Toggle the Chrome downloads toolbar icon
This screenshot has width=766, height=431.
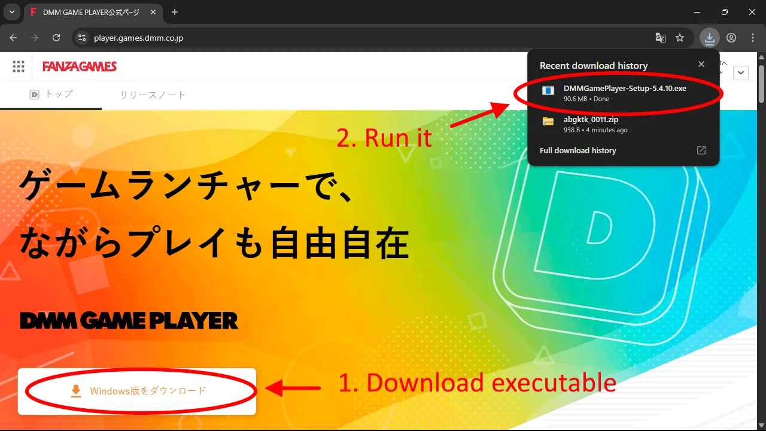click(x=709, y=38)
